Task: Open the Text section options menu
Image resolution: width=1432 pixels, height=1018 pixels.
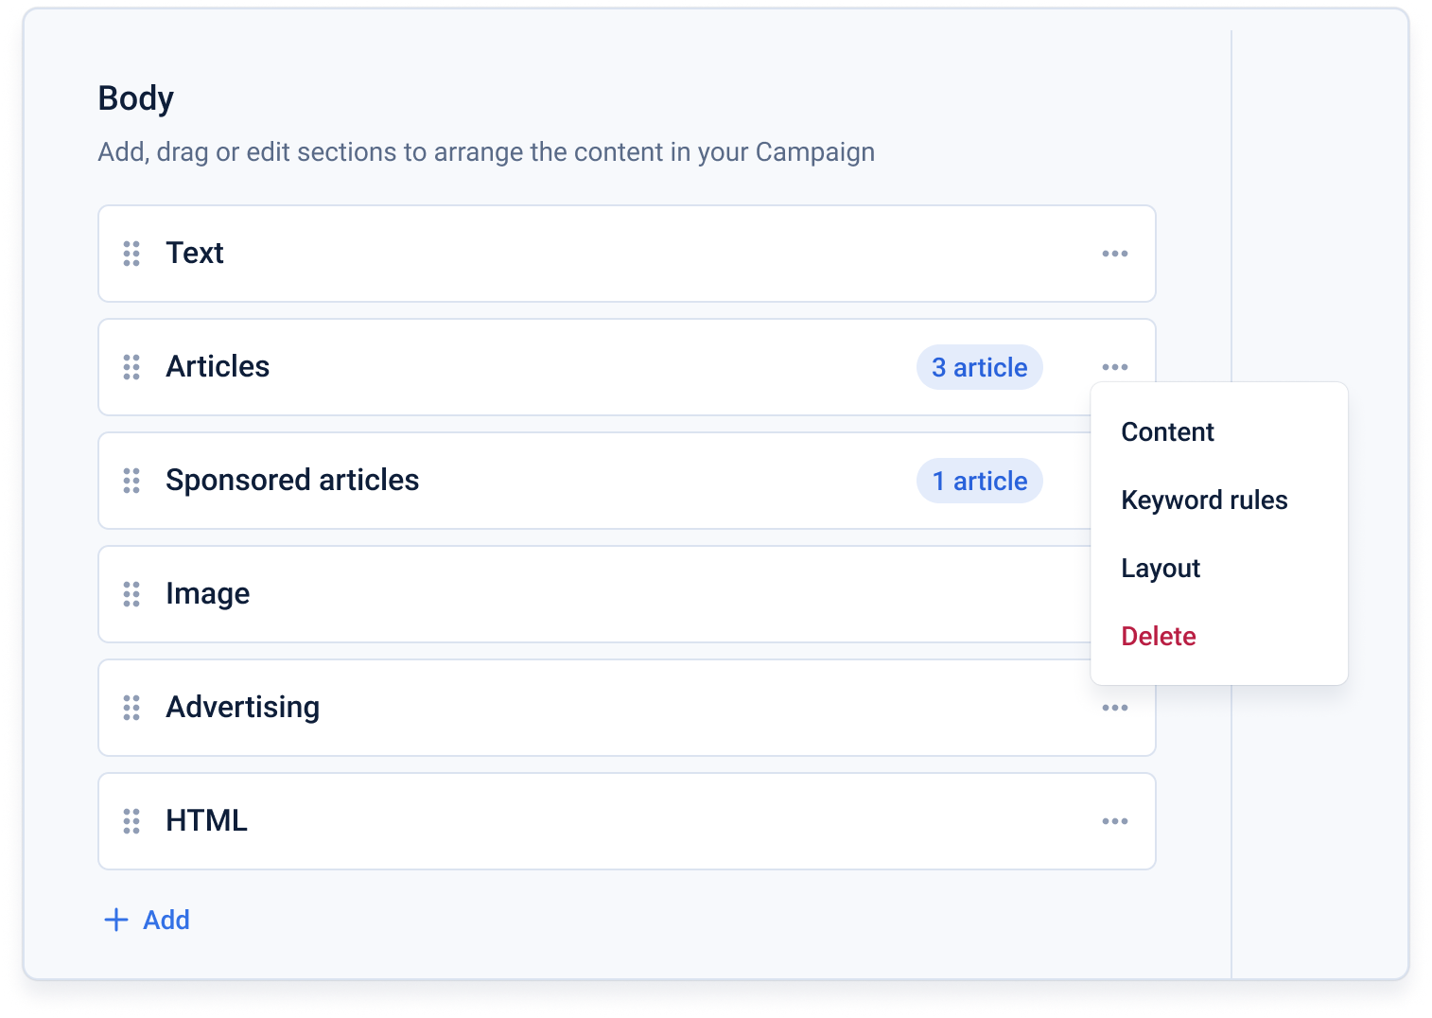Action: click(1115, 254)
